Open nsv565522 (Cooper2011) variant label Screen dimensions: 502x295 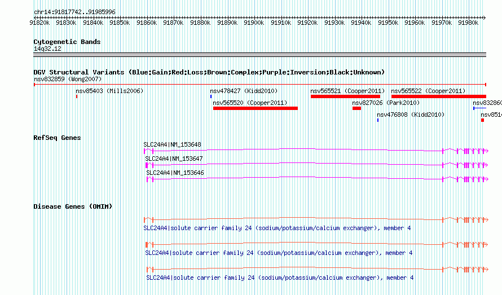point(428,91)
